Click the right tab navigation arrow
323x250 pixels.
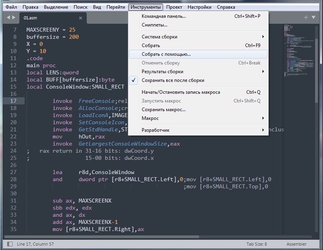pos(14,18)
